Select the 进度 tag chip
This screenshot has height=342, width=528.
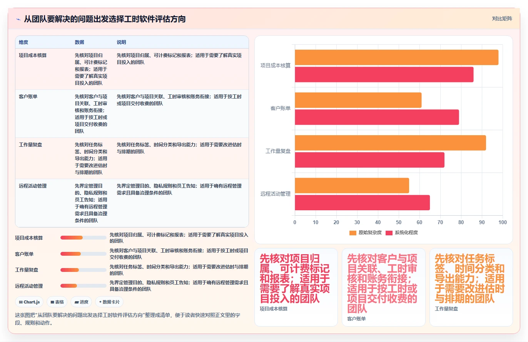(x=81, y=302)
